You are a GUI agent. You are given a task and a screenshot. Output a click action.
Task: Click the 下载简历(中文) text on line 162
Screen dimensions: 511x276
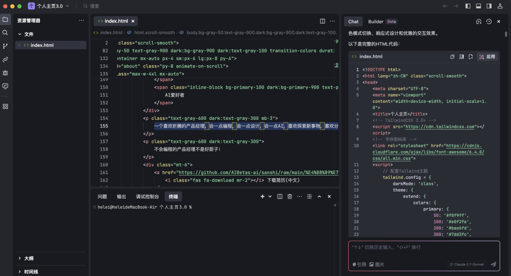[x=283, y=180]
